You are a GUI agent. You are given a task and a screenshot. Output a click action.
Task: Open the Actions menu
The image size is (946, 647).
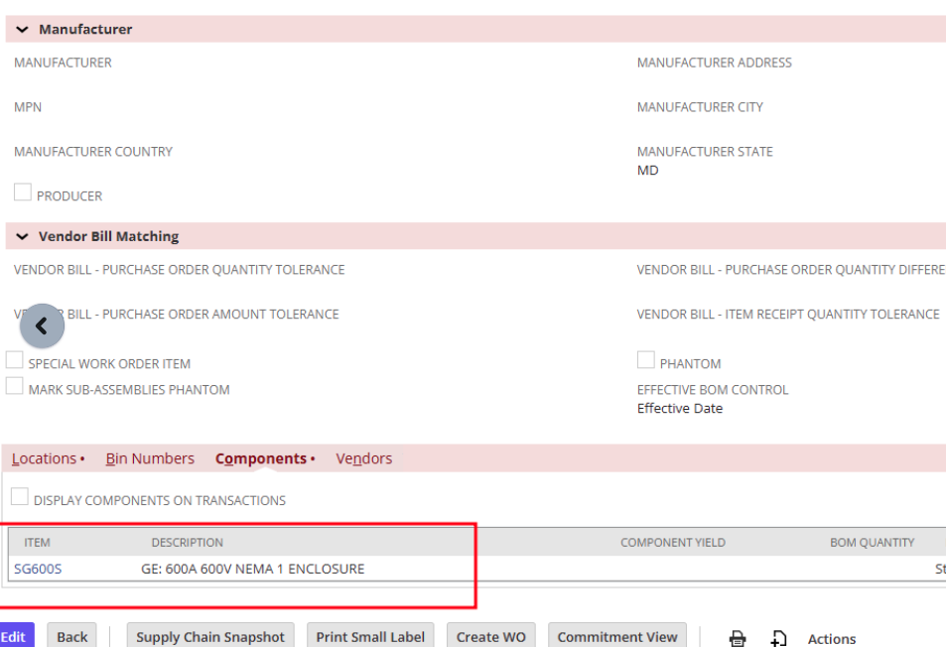pos(831,638)
